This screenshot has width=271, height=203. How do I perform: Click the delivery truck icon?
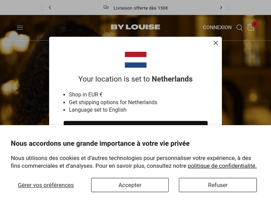click(106, 8)
